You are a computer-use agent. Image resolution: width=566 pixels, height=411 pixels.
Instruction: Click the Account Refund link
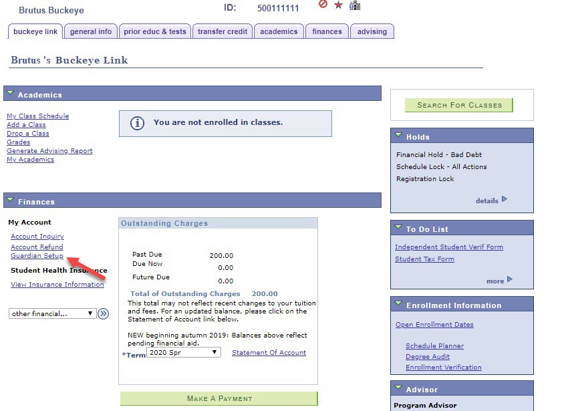click(x=37, y=247)
